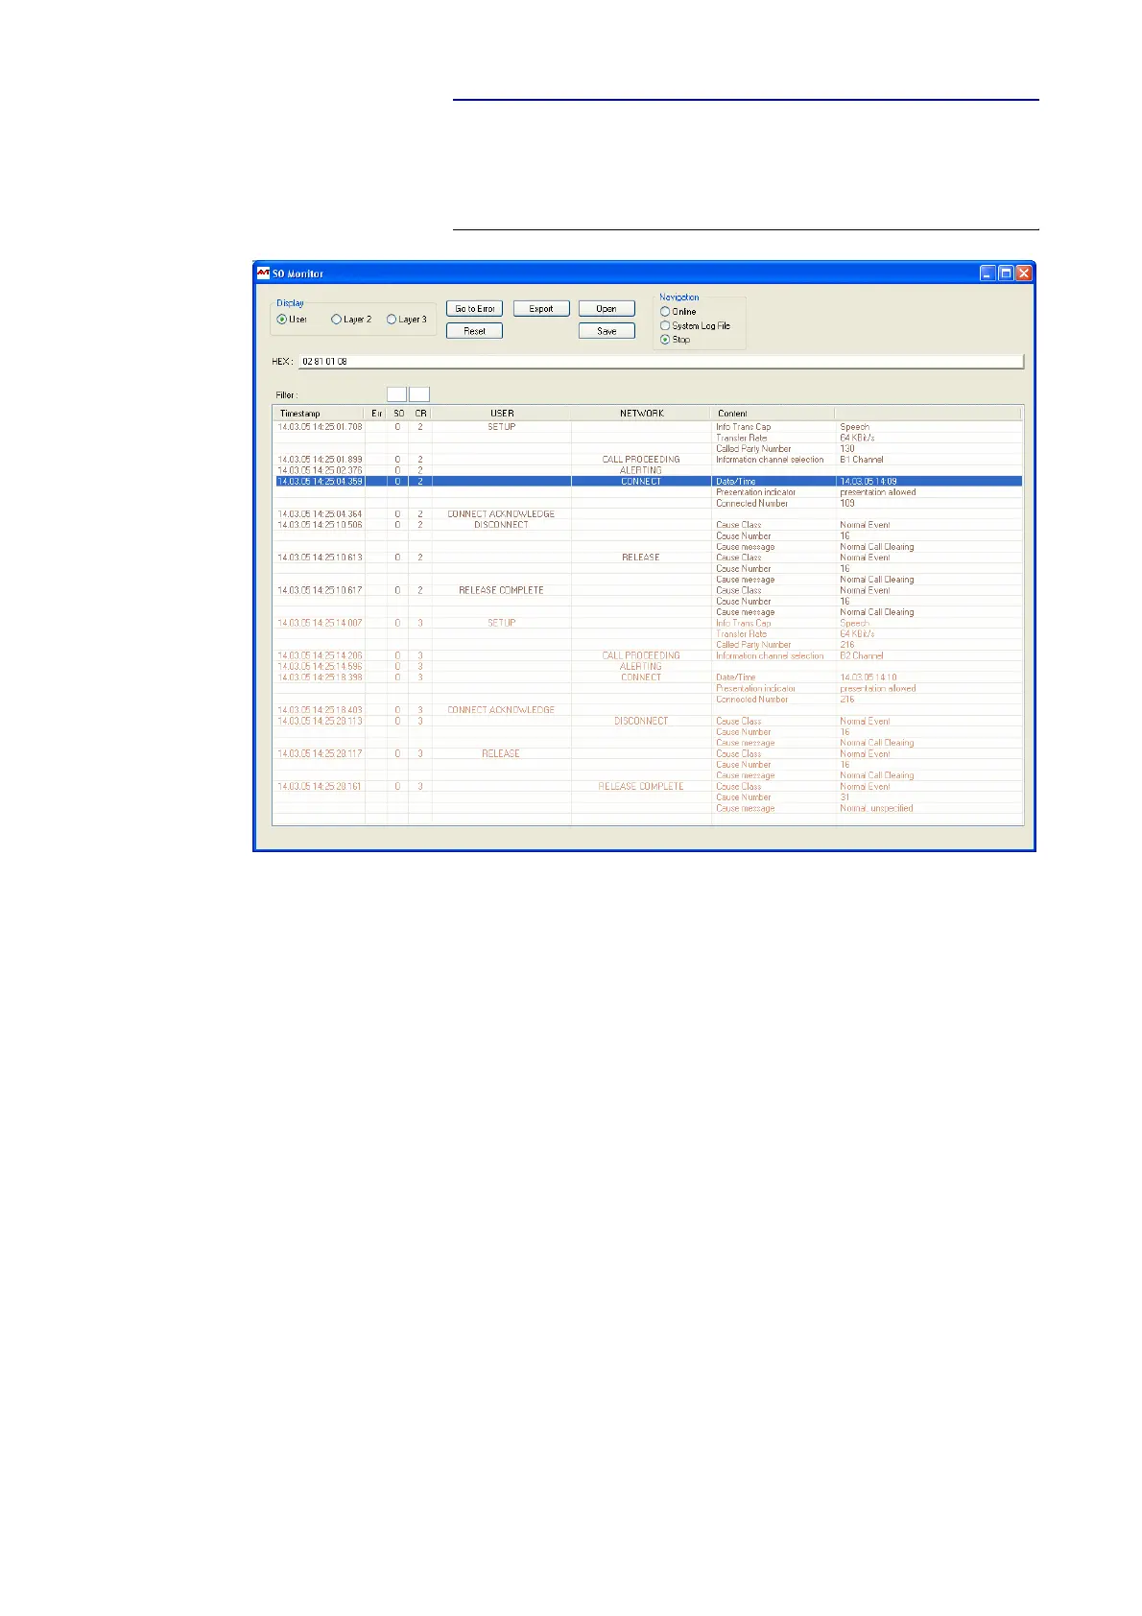
Task: Select DISCONNECT row at 14:25:28.113
Action: pos(648,721)
